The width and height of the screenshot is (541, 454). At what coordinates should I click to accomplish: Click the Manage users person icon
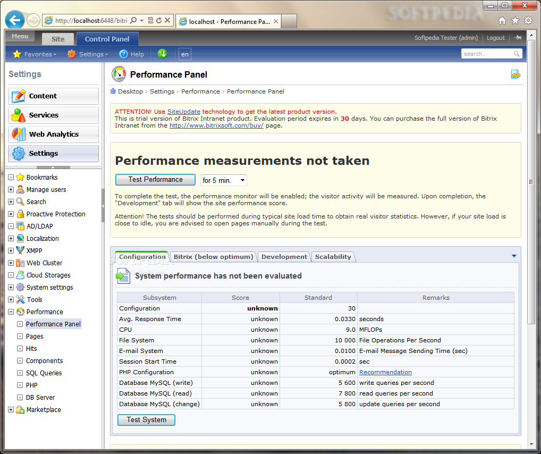coord(20,190)
